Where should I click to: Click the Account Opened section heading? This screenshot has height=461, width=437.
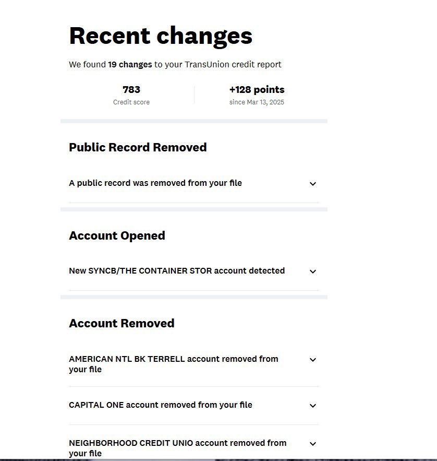(x=117, y=236)
